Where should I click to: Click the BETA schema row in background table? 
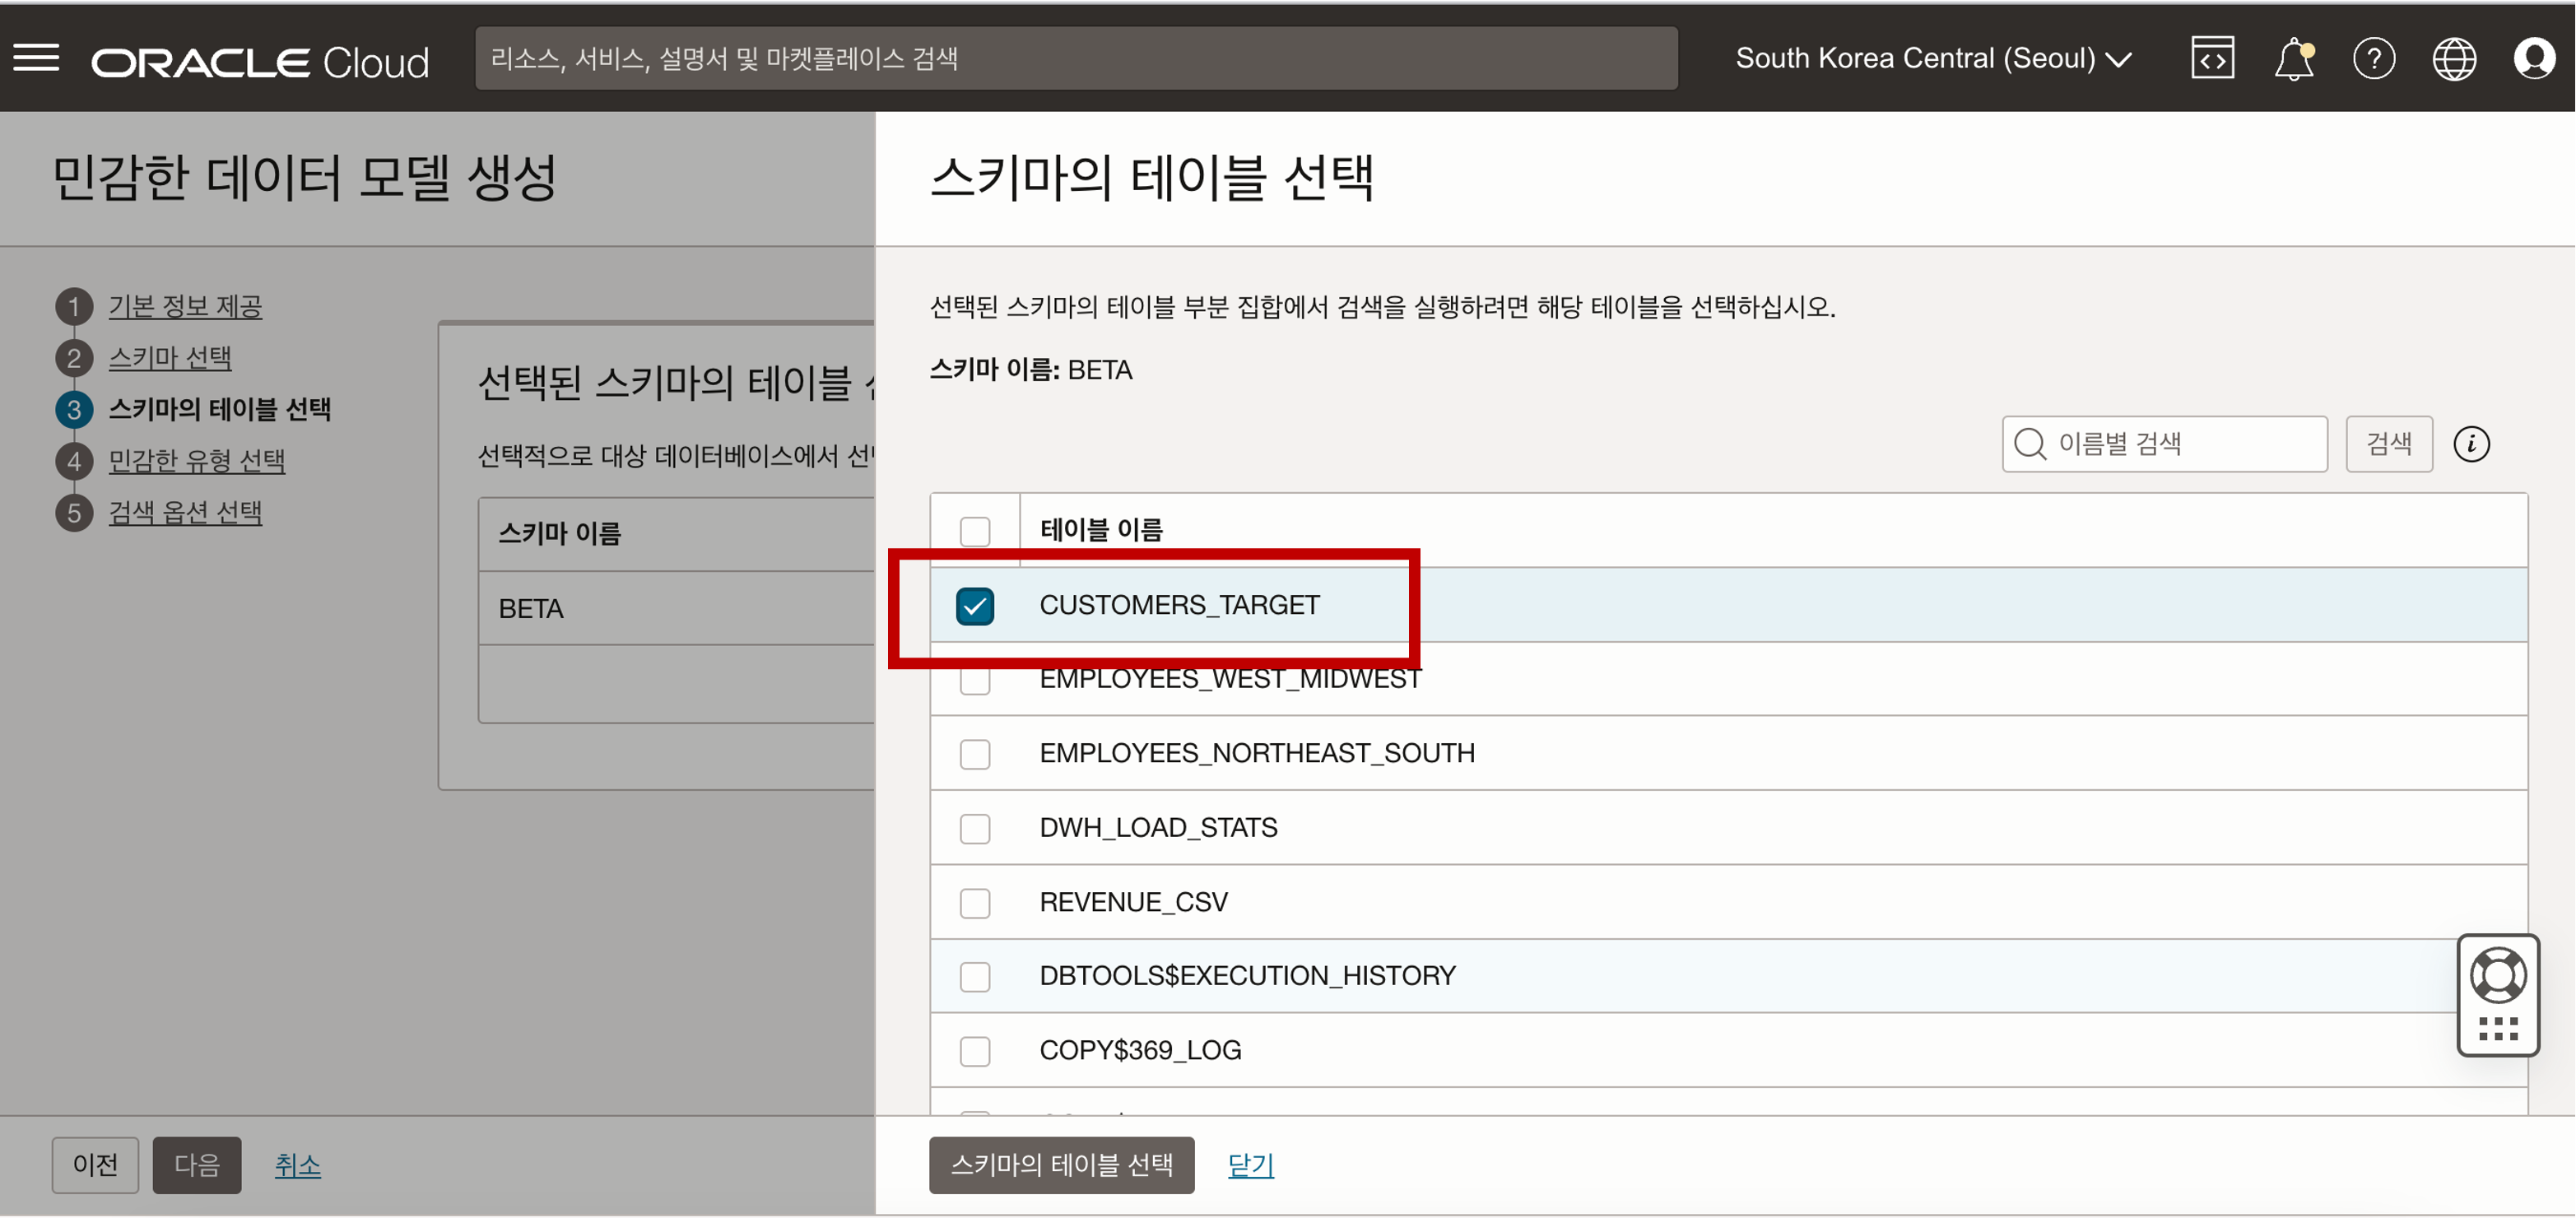point(677,609)
